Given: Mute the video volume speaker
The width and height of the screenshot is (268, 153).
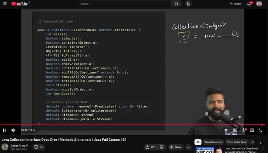Looking at the screenshot, I should (13, 130).
